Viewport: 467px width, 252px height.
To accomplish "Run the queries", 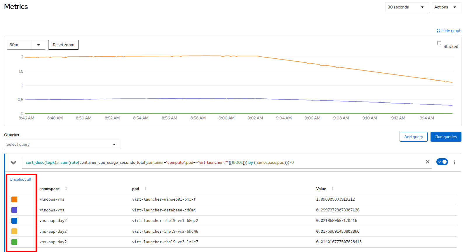I will tap(446, 137).
